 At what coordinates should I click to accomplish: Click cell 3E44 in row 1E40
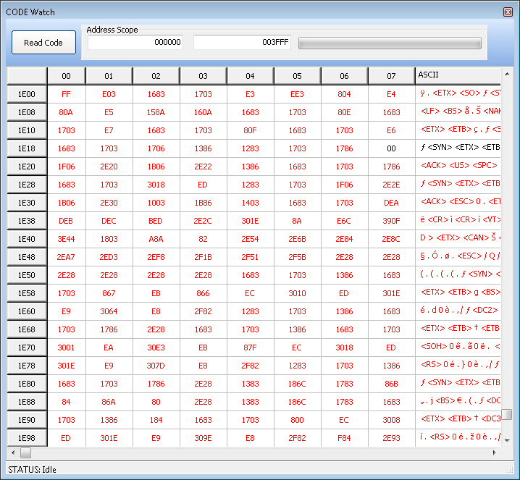pos(67,239)
